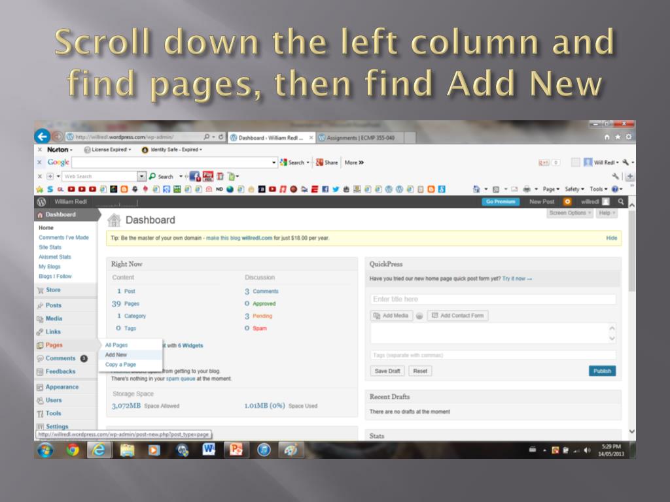Open the Store sidebar item
Viewport: 670px width, 502px height.
[x=54, y=290]
